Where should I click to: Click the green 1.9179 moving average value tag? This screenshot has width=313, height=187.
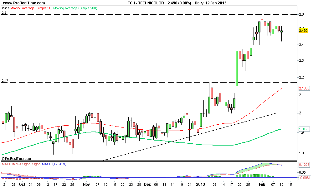304,129
